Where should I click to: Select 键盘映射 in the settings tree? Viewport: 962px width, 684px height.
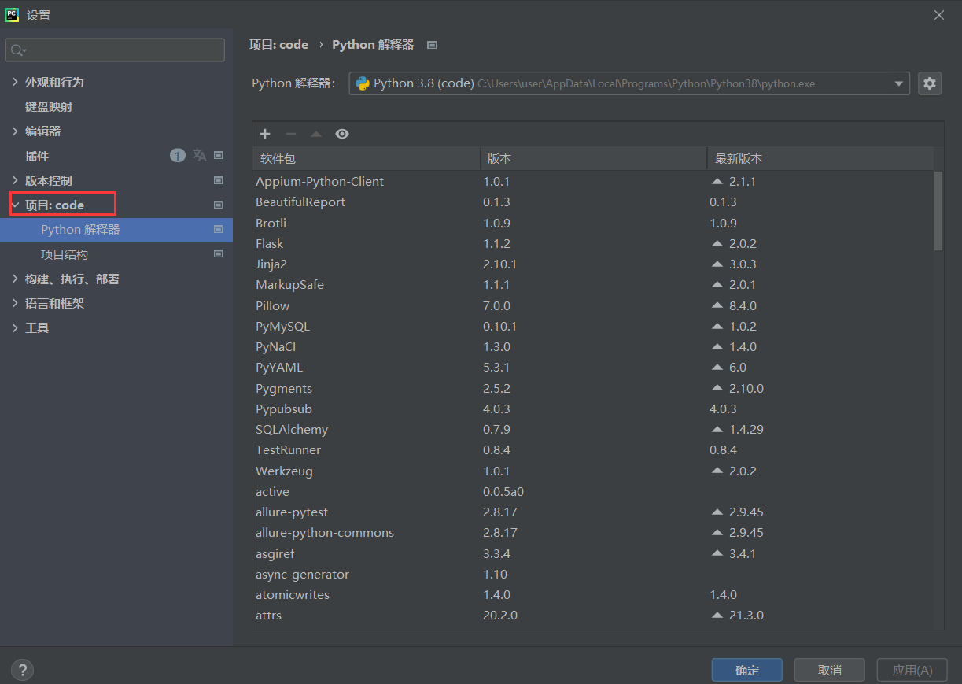pos(49,106)
